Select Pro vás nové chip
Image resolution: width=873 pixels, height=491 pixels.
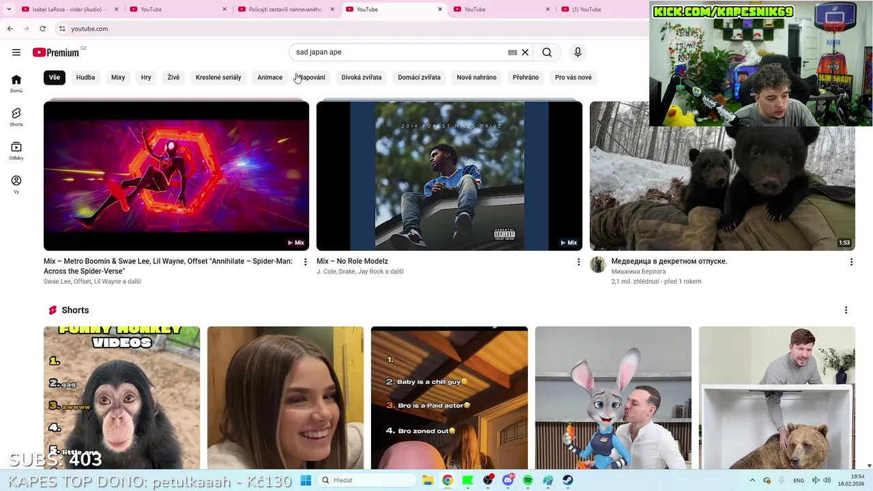click(574, 77)
